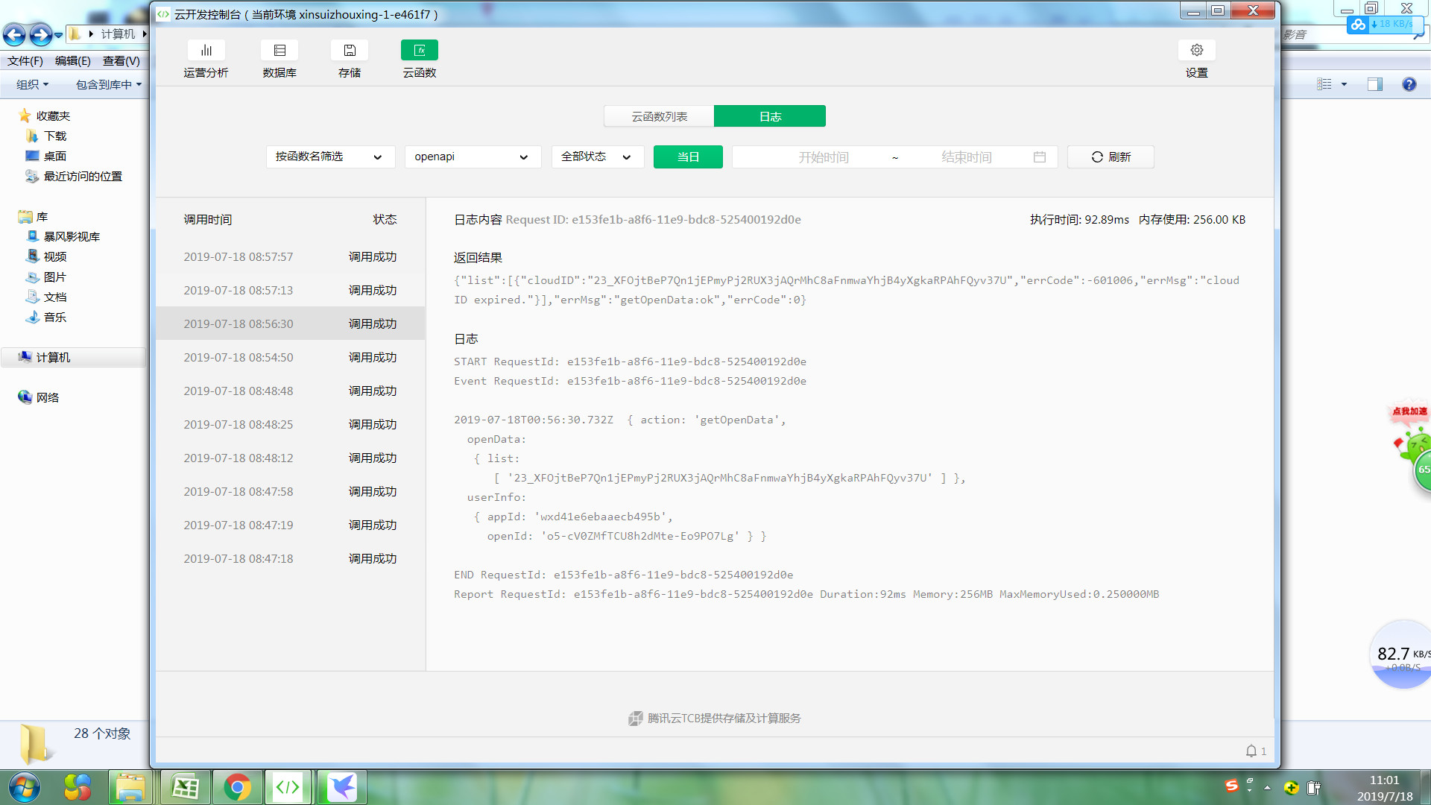Open Excel from the taskbar
The width and height of the screenshot is (1431, 805).
click(186, 787)
